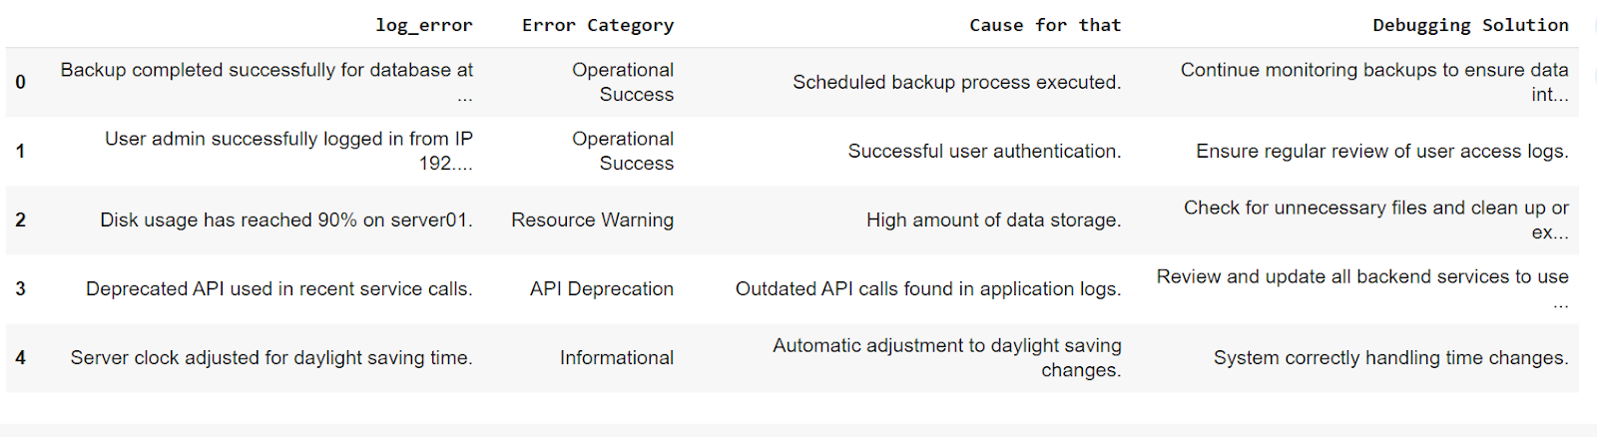
Task: Click the Deprecated API used in recent calls cell
Action: tap(279, 288)
